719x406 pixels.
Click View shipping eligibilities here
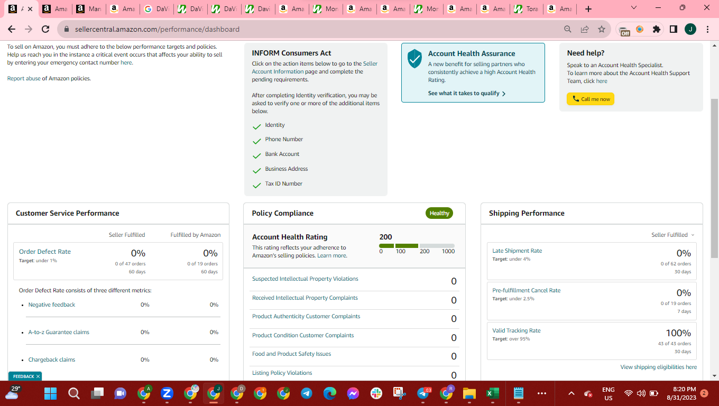659,367
